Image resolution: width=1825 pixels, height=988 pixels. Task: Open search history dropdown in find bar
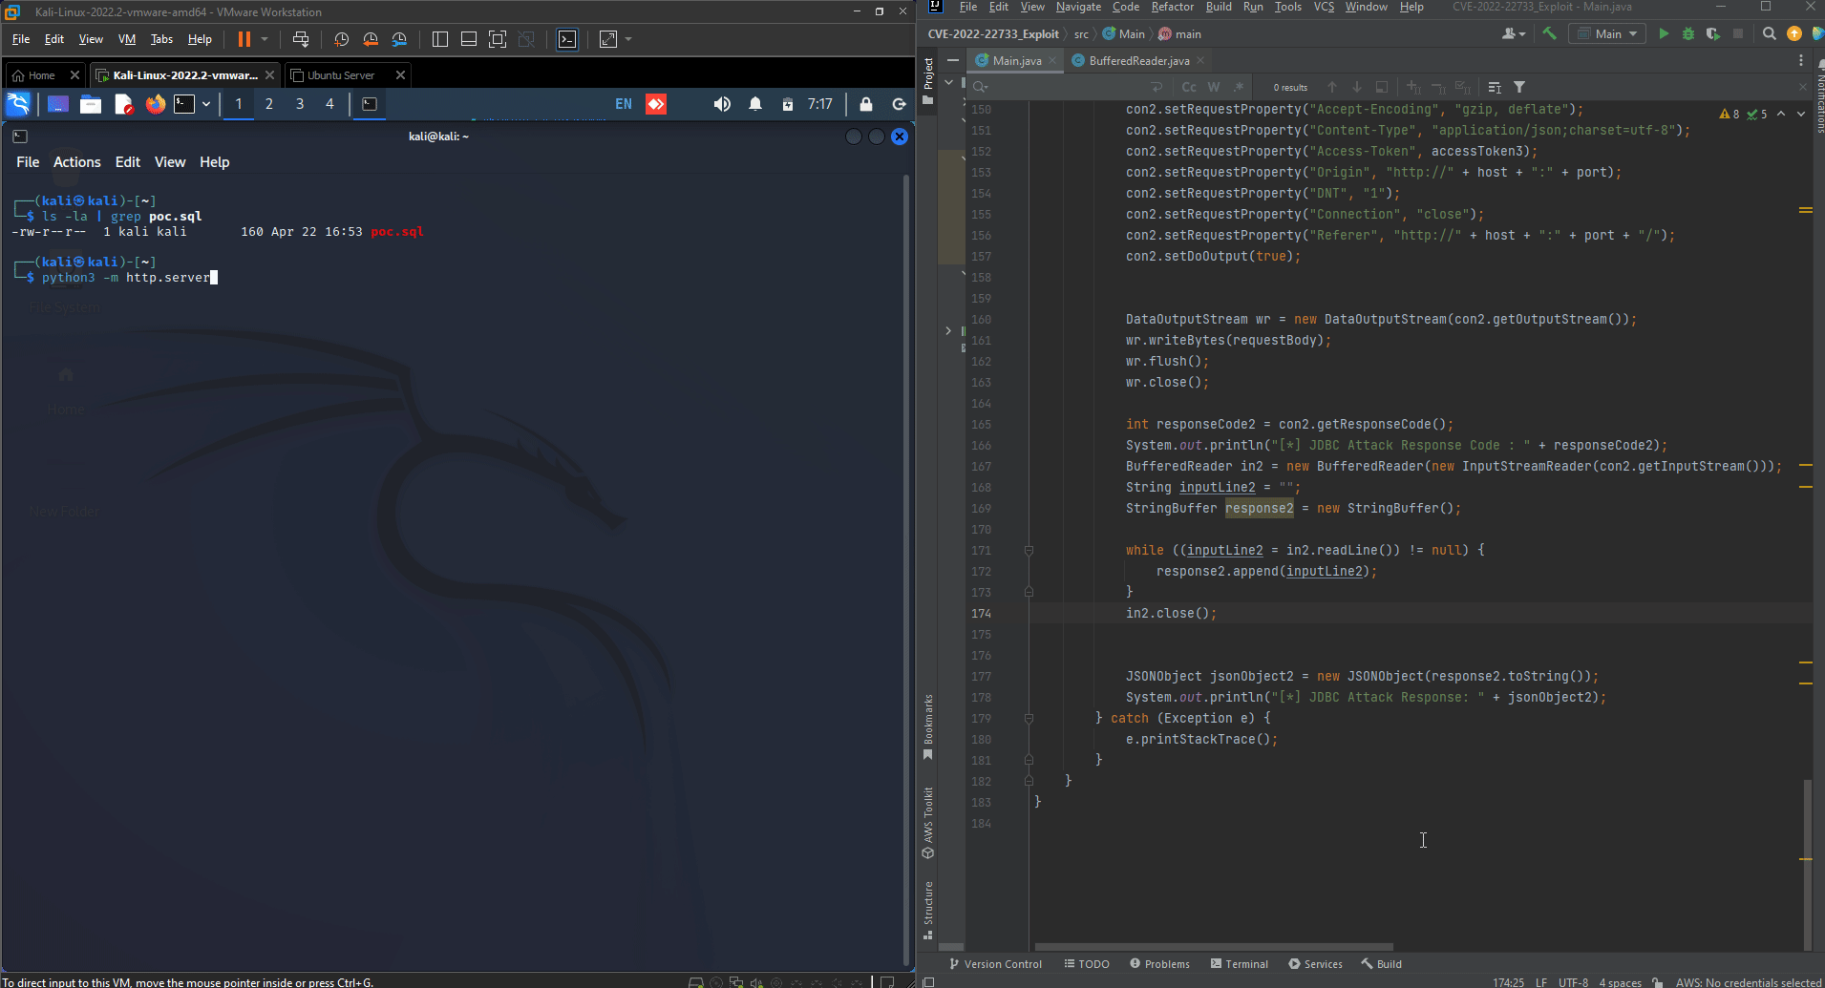point(980,87)
